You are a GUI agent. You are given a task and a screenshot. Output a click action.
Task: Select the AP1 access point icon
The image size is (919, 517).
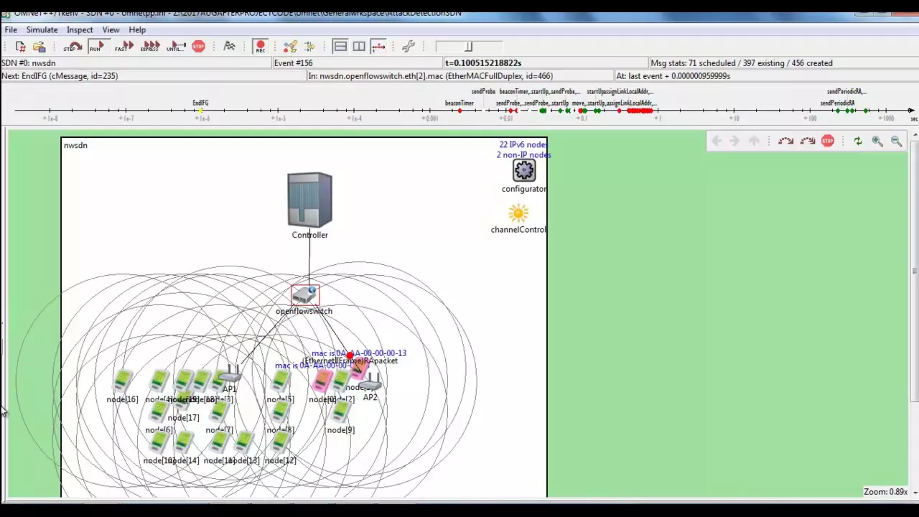point(229,374)
